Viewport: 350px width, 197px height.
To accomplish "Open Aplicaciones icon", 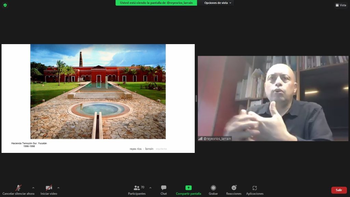I will tap(255, 188).
